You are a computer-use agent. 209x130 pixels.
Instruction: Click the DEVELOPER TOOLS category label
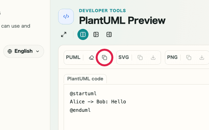tap(102, 11)
